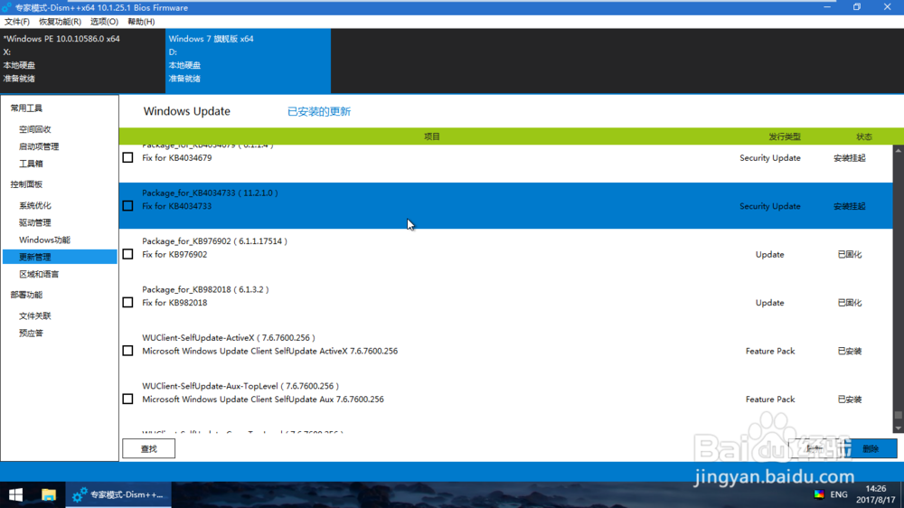Screen dimensions: 904x508
Task: Check the KB4034679 update checkbox
Action: (x=128, y=157)
